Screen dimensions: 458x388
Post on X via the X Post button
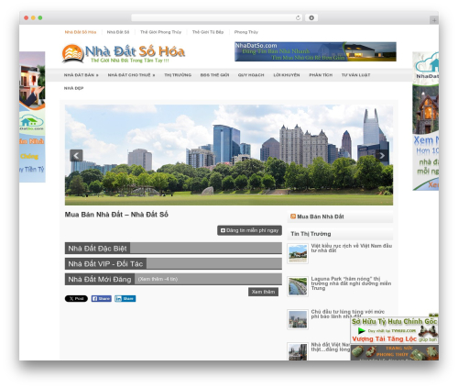click(76, 299)
